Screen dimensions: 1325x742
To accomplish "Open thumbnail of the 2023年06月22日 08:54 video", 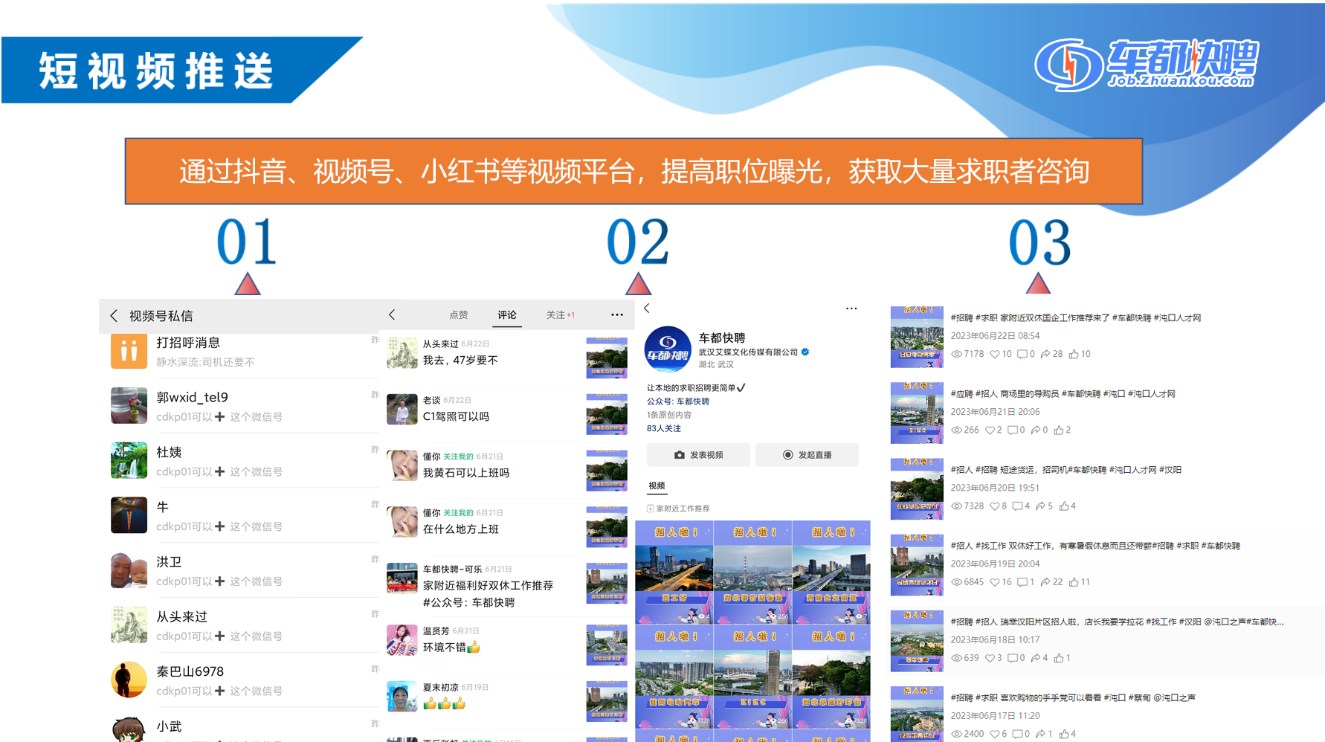I will click(x=917, y=338).
